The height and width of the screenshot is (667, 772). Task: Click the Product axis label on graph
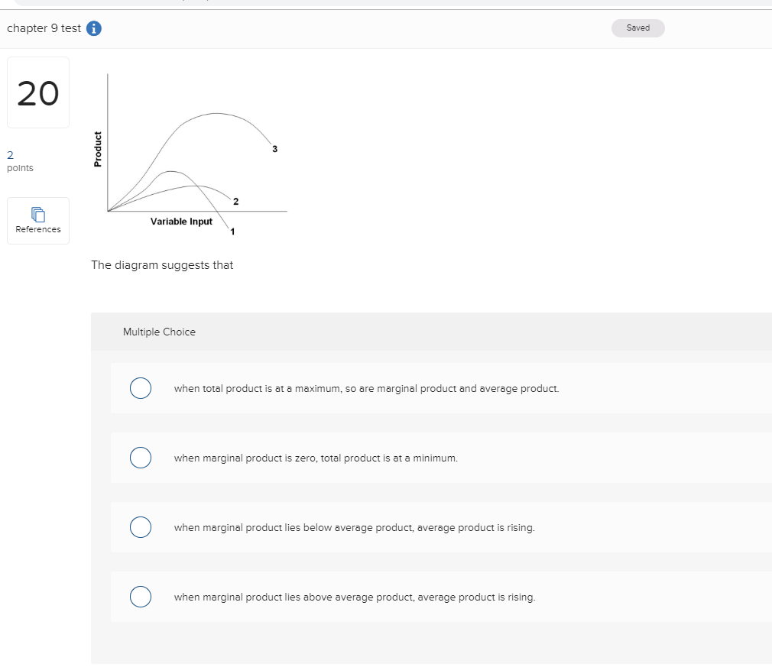coord(98,149)
